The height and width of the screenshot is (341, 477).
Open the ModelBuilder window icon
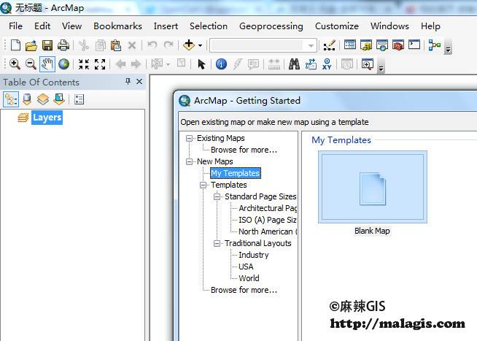[434, 45]
